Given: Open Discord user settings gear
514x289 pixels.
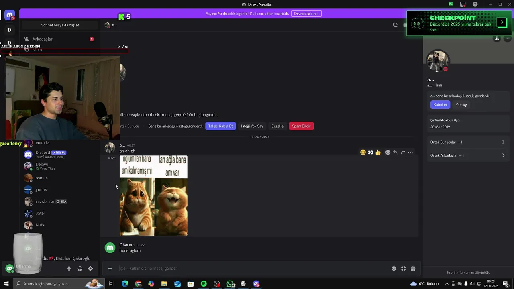Looking at the screenshot, I should point(90,269).
